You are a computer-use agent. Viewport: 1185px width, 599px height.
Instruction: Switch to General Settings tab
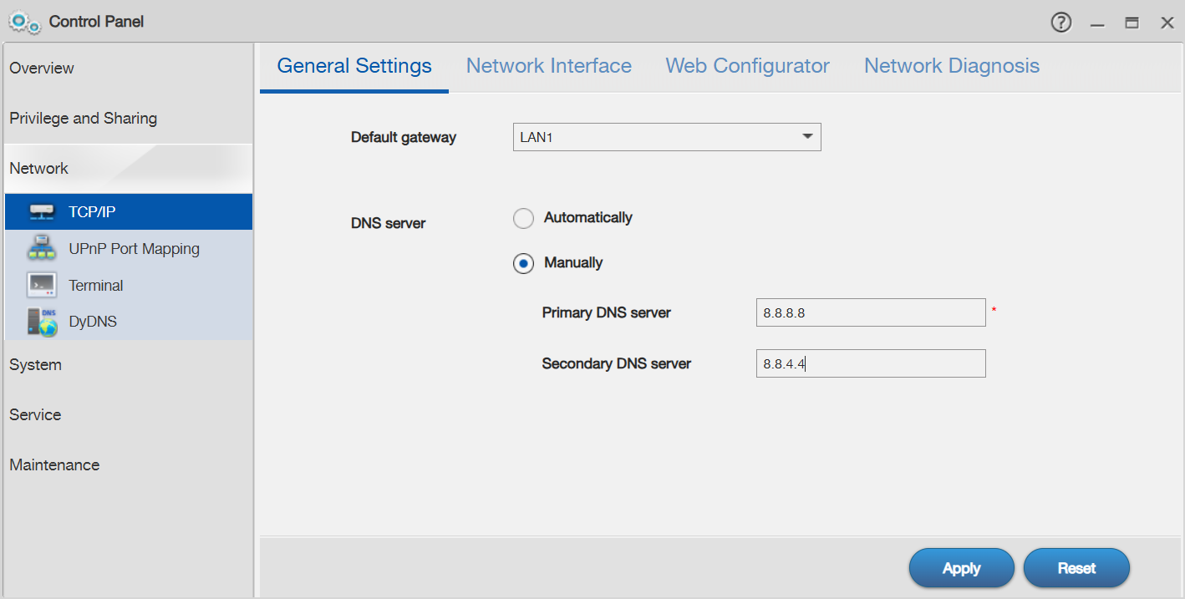[x=354, y=66]
